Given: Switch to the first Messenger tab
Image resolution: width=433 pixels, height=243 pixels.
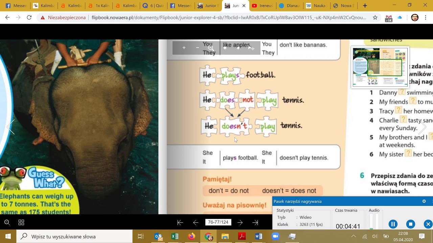Looking at the screenshot, I should click(16, 6).
